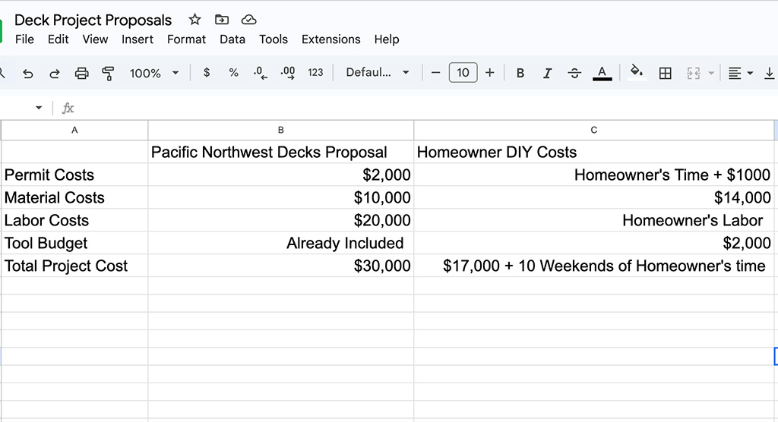
Task: Select the $14,000 cell
Action: [x=594, y=197]
